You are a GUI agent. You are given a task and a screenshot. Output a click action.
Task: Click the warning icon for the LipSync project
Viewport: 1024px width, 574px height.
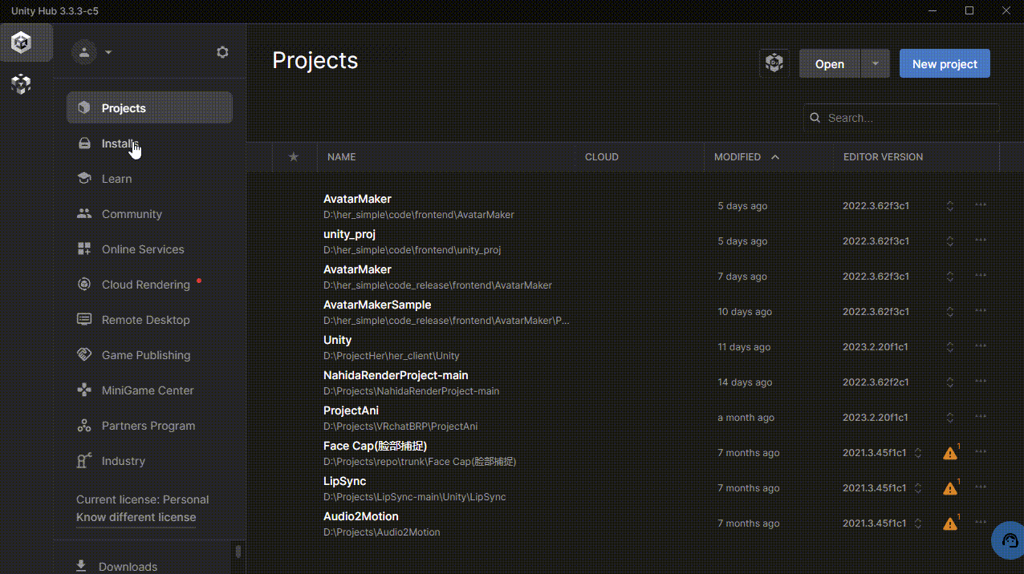[x=950, y=488]
